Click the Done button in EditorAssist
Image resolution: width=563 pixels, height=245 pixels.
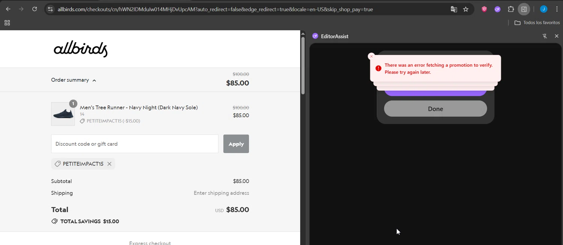(x=435, y=109)
